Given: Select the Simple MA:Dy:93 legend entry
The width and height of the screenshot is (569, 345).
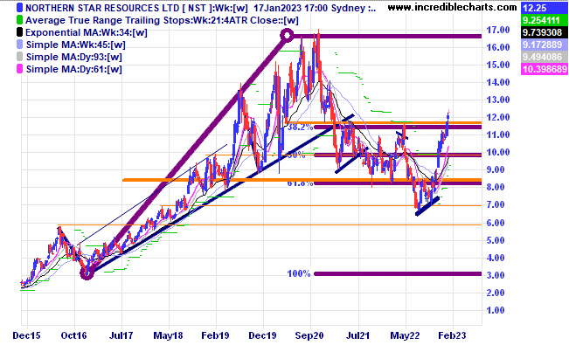Looking at the screenshot, I should pos(74,57).
